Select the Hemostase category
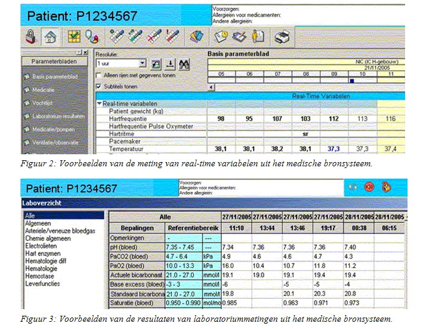This screenshot has height=329, width=425. coord(40,276)
